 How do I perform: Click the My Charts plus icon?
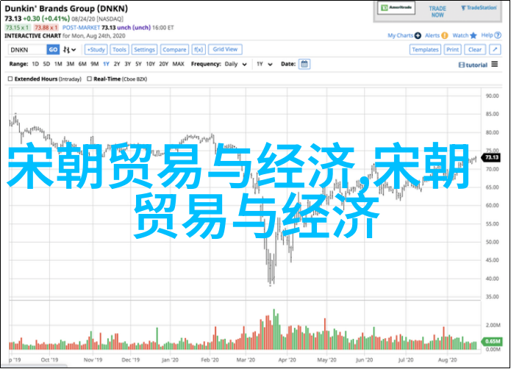[x=418, y=35]
